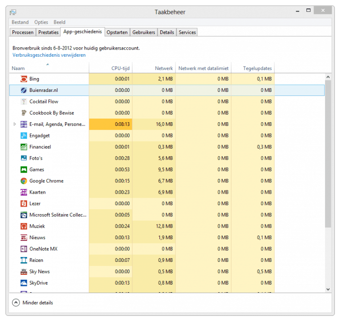Switch to the Details tab
This screenshot has width=342, height=323.
167,32
